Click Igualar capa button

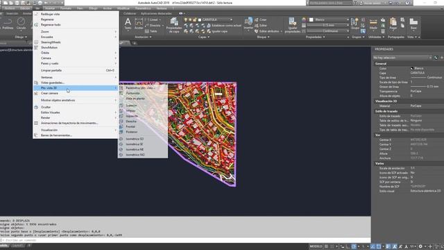(x=217, y=31)
